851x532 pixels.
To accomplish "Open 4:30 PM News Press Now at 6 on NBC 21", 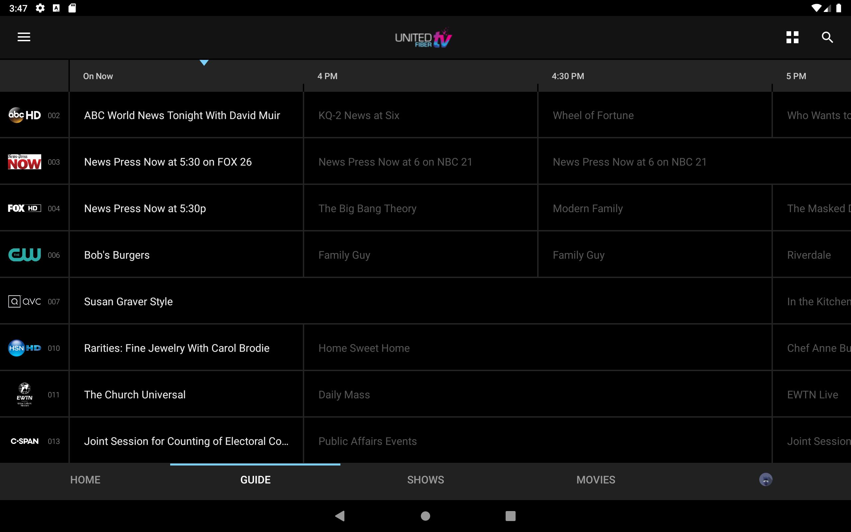I will tap(694, 162).
